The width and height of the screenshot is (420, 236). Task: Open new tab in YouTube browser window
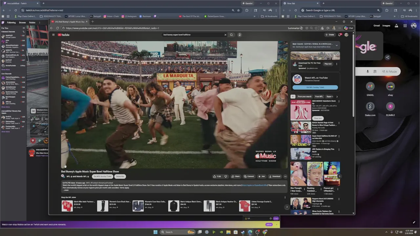pos(93,22)
